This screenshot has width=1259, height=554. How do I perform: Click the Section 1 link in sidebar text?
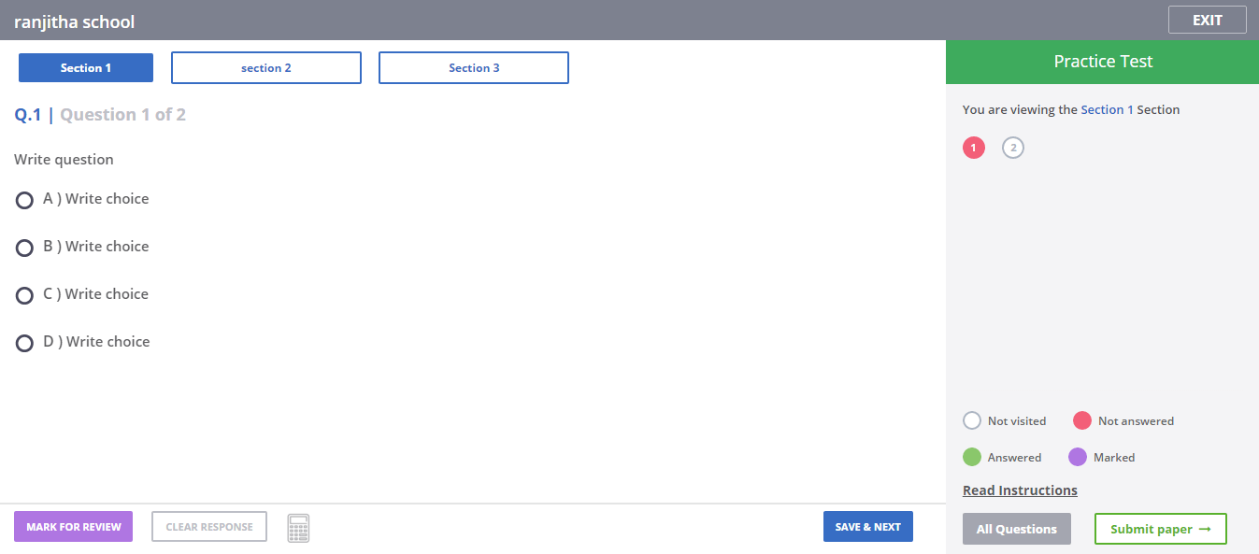(1107, 109)
